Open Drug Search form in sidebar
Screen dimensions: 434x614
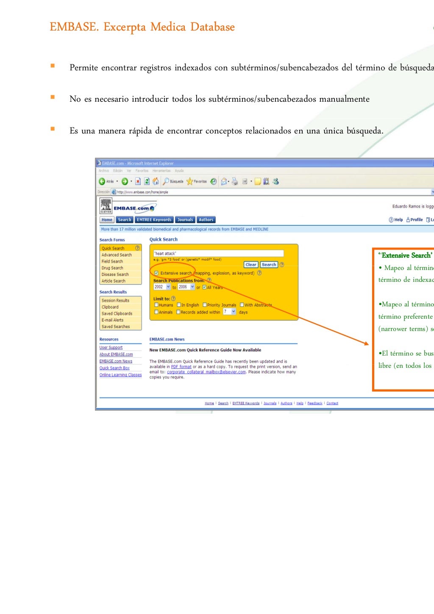(112, 268)
